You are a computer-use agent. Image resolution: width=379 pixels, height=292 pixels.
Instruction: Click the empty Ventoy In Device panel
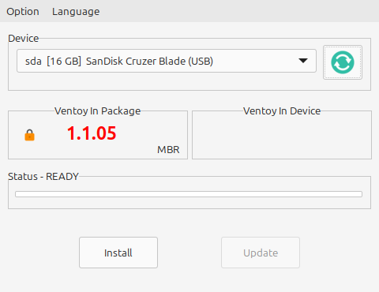click(x=282, y=137)
